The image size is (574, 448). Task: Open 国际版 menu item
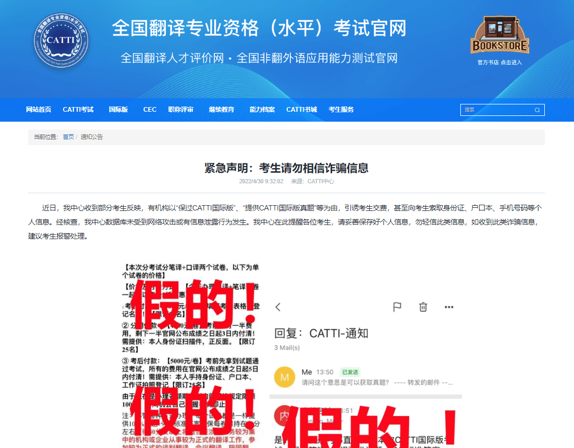118,110
